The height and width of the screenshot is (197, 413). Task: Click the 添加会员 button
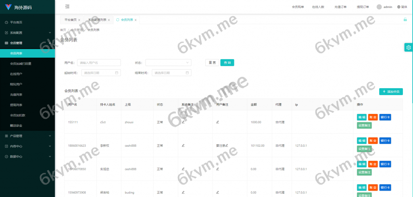pos(391,91)
